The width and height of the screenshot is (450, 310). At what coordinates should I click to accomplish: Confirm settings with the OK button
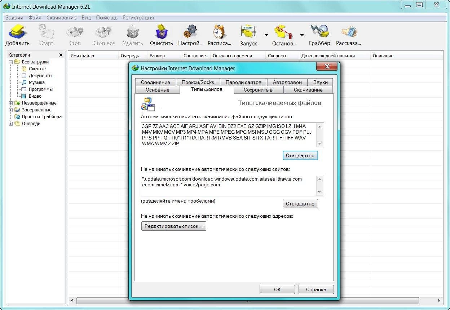click(x=277, y=289)
